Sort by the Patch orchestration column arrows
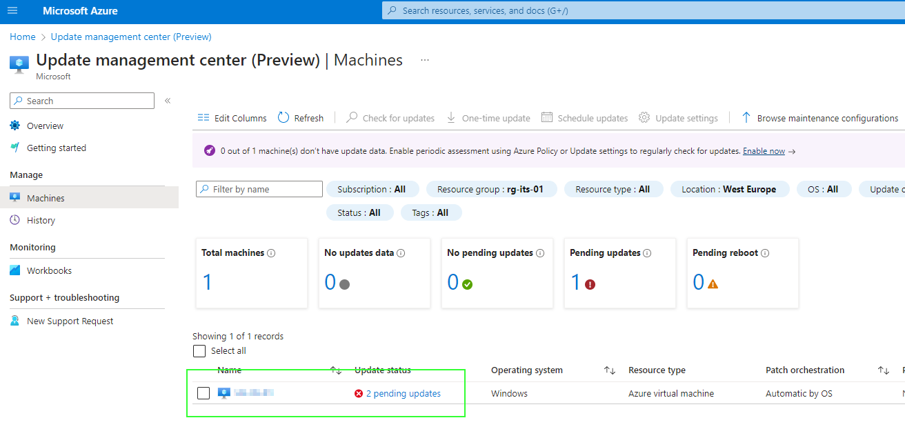Image resolution: width=905 pixels, height=438 pixels. 884,370
